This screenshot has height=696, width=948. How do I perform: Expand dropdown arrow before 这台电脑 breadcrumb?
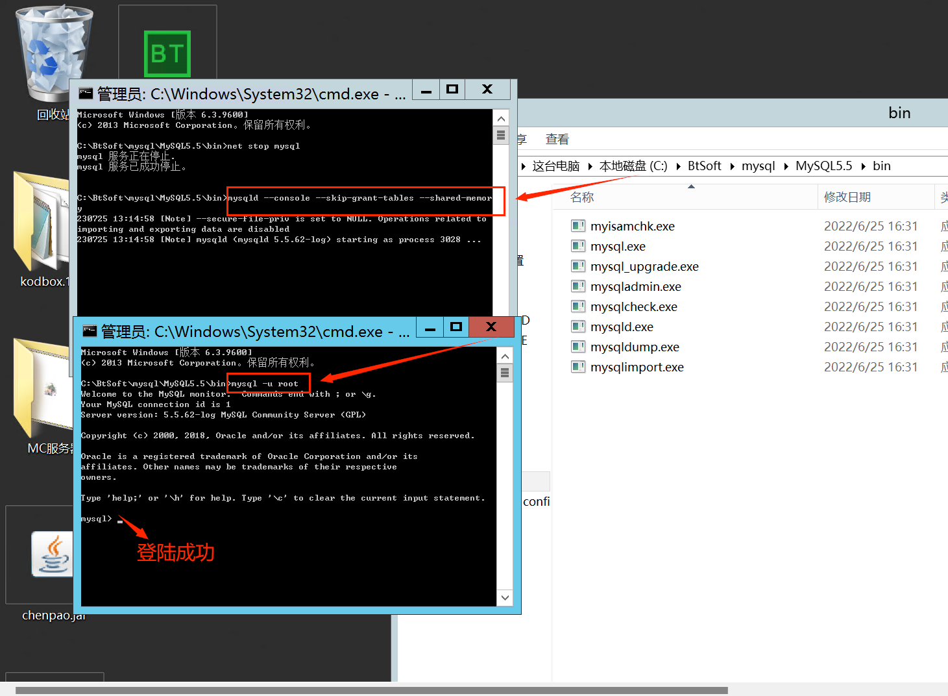pos(523,166)
